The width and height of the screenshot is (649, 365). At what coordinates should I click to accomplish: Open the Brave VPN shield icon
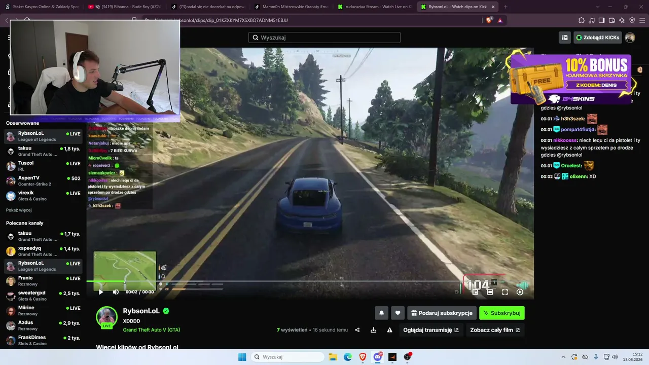(x=632, y=20)
